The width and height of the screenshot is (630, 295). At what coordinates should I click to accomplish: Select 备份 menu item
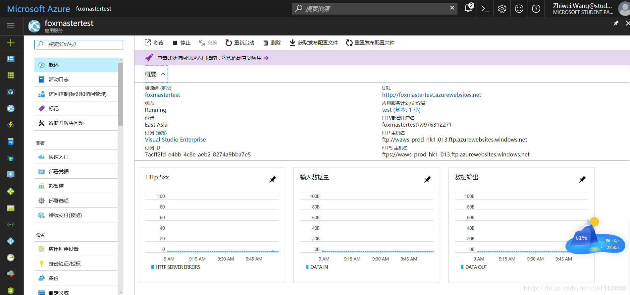pyautogui.click(x=76, y=278)
